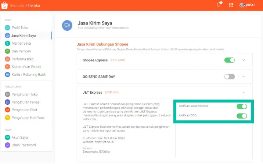
Task: Open Pengaturan Privasi menu item
Action: [x=26, y=102]
